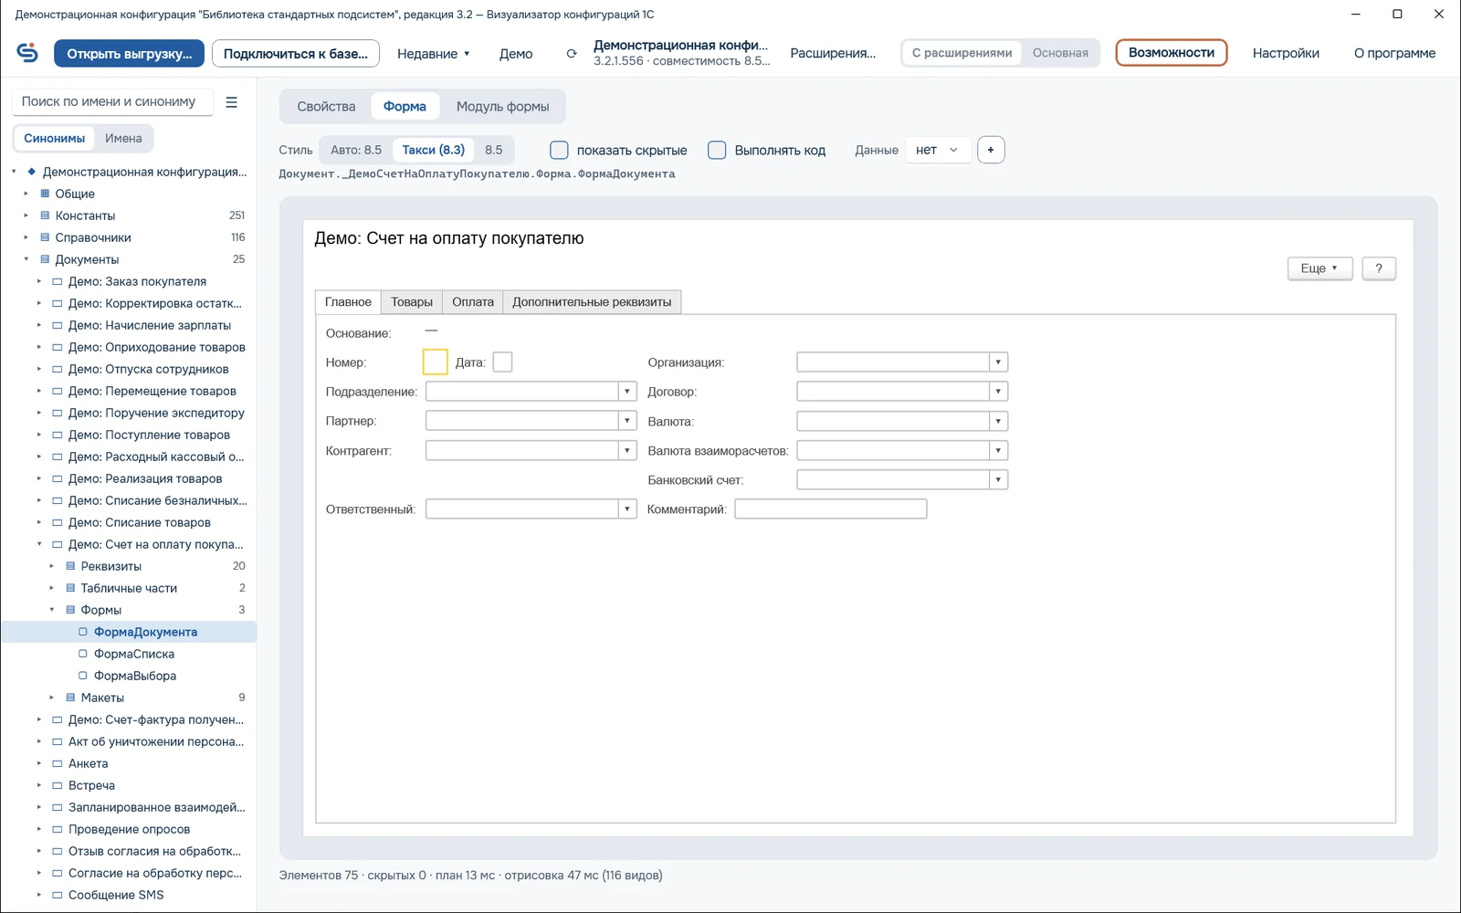Tick the Дата checkbox field
This screenshot has width=1461, height=913.
(x=502, y=362)
